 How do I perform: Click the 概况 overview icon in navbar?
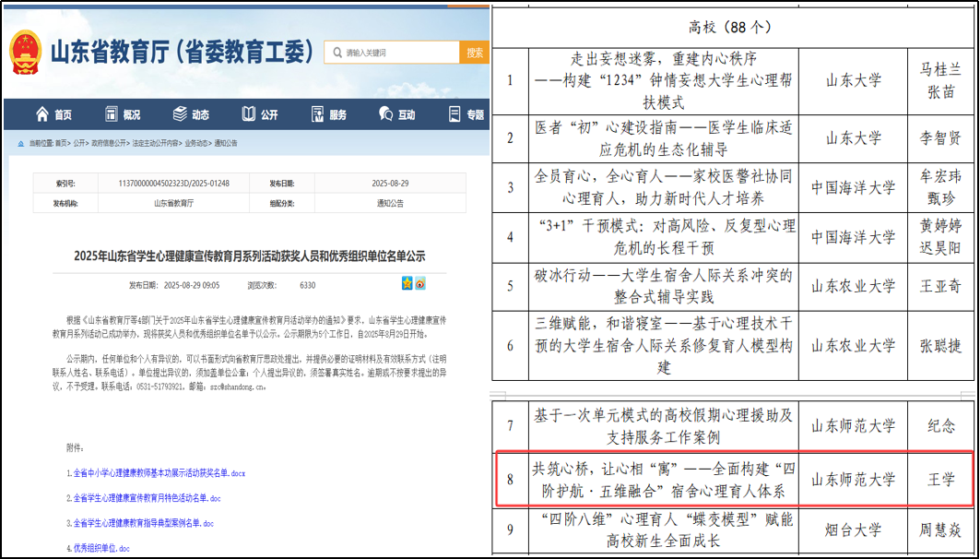pyautogui.click(x=110, y=114)
